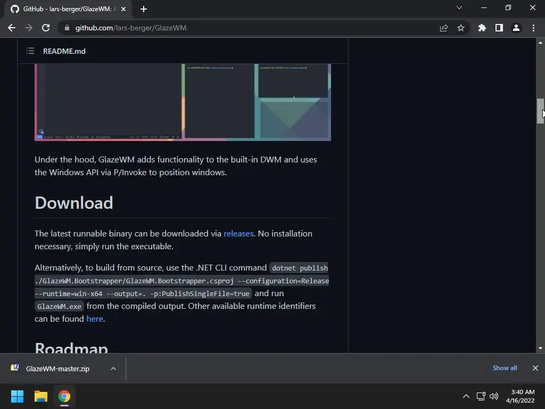Follow the releases link
545x409 pixels.
click(238, 233)
